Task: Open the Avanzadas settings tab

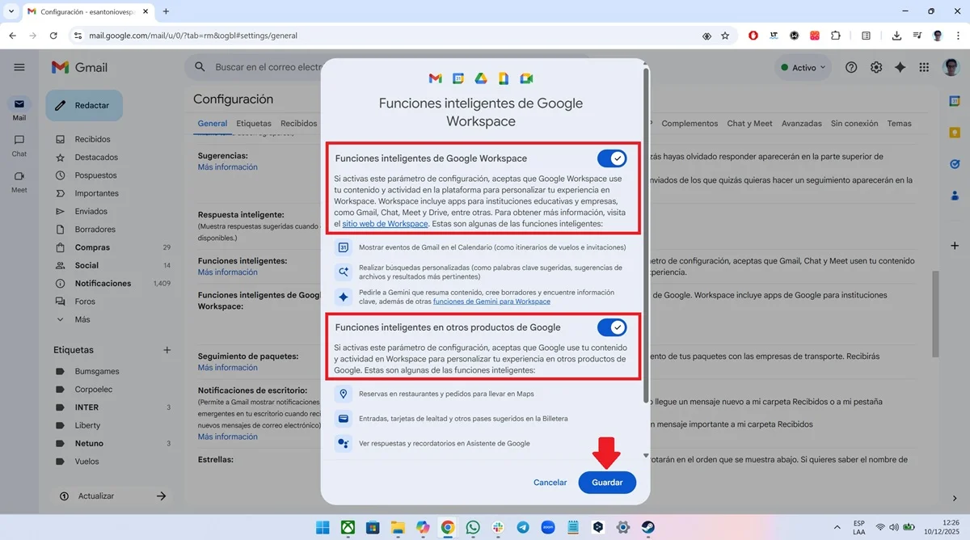Action: [x=801, y=124]
